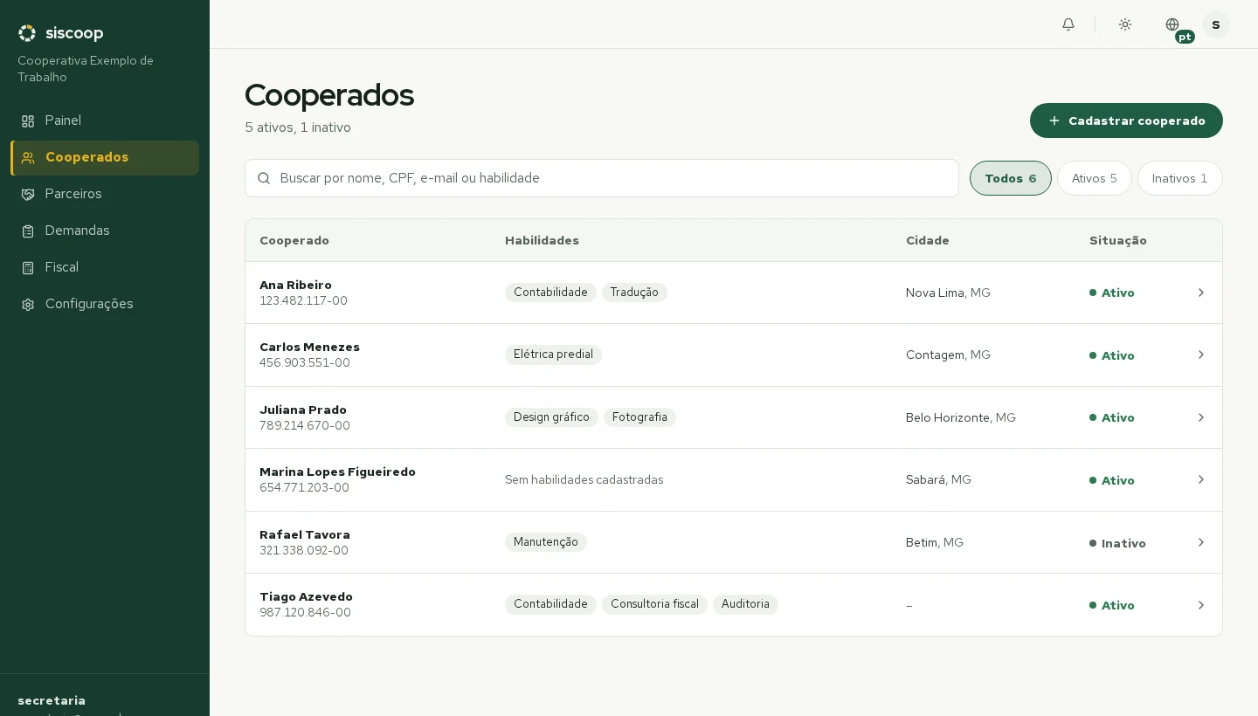
Task: Click the Fotografia skill tag
Action: coord(639,417)
